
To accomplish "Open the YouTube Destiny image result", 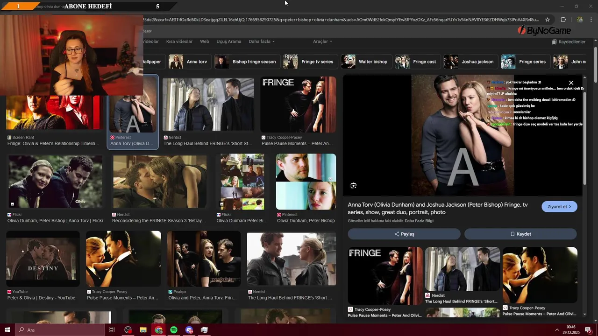I will point(43,259).
